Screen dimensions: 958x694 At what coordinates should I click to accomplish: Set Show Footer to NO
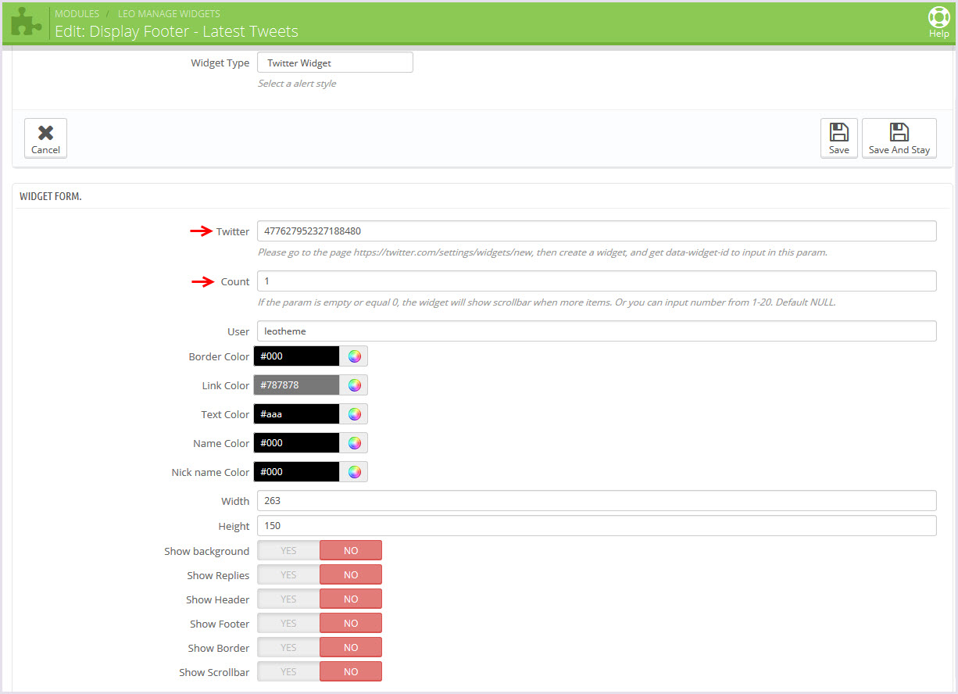(351, 624)
